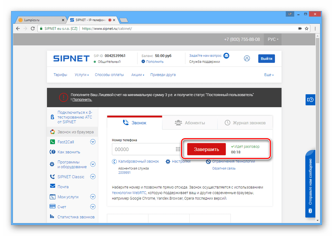Click the Задайте нам вопрос link
This screenshot has height=236, width=333.
point(206,56)
